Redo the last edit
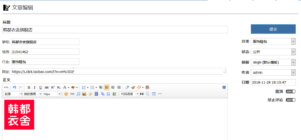 pos(20,87)
